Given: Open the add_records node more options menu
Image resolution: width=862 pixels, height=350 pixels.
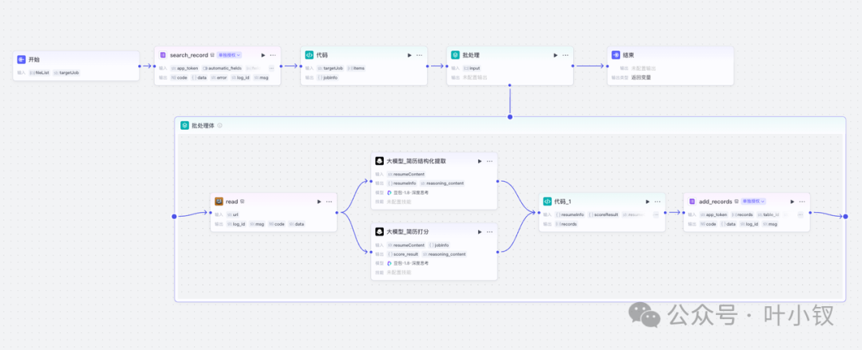Looking at the screenshot, I should click(803, 202).
